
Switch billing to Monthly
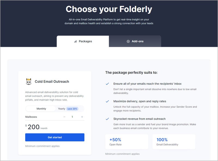42,108
